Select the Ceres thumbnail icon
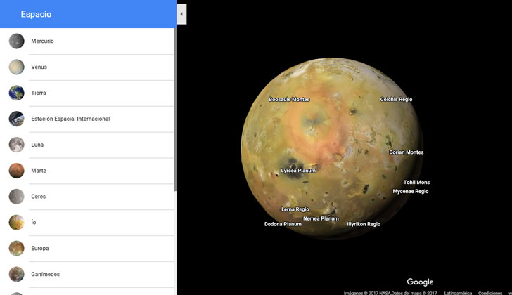The width and height of the screenshot is (512, 295). point(16,197)
